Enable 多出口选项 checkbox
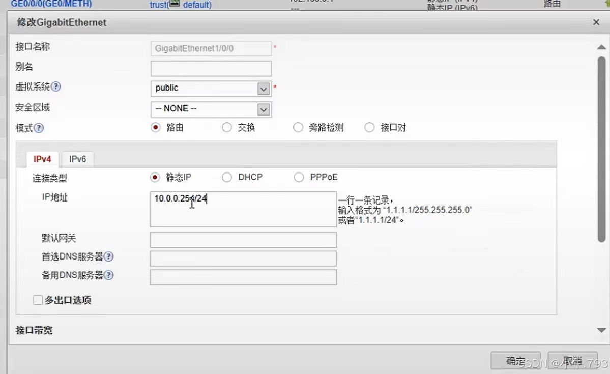 tap(38, 300)
